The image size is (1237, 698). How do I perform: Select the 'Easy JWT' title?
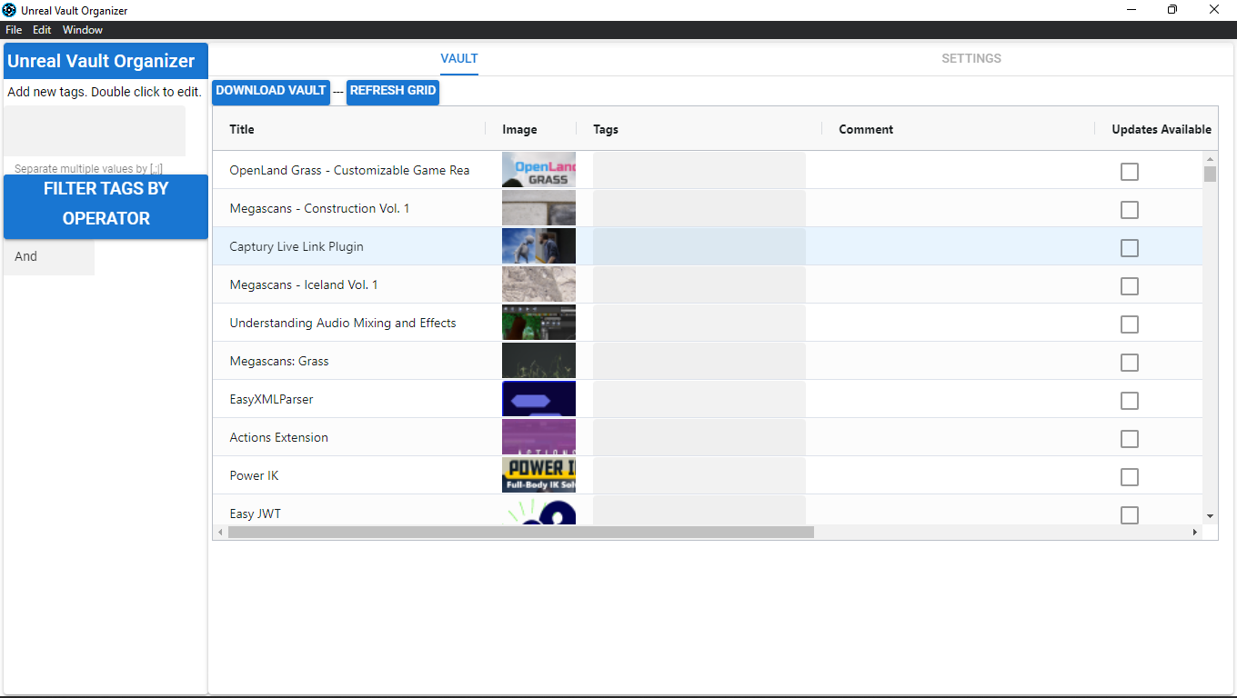[255, 514]
